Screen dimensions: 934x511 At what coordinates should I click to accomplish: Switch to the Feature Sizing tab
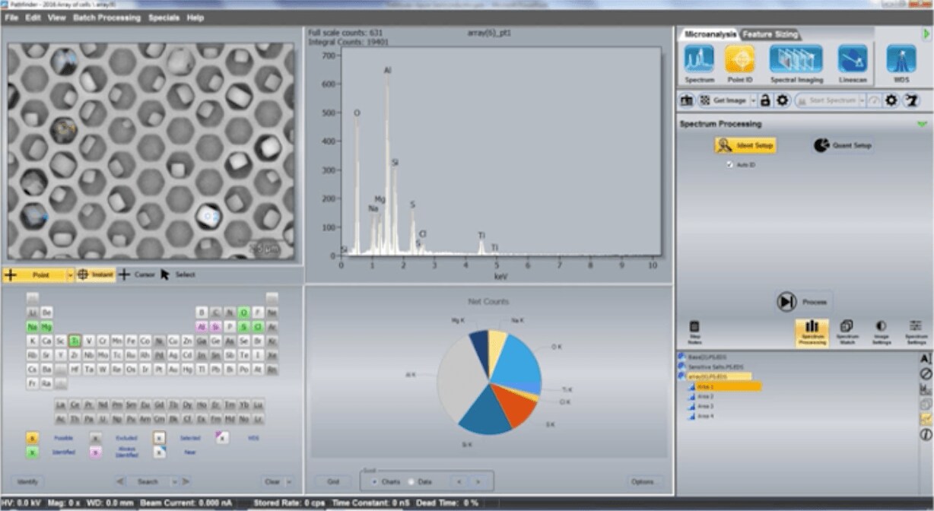770,34
